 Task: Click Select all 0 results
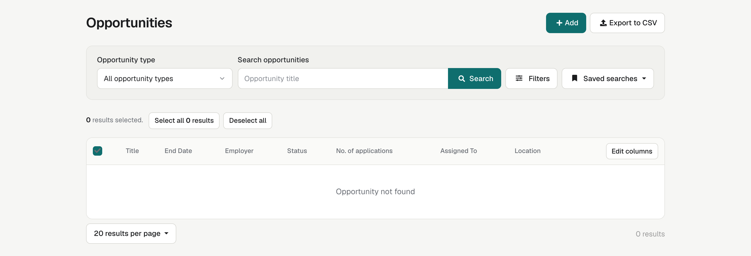tap(184, 120)
